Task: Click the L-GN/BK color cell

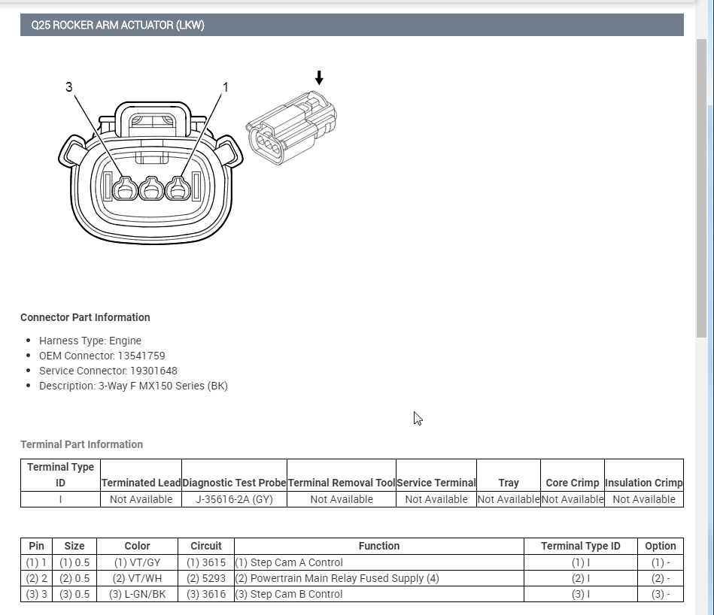Action: pos(137,594)
